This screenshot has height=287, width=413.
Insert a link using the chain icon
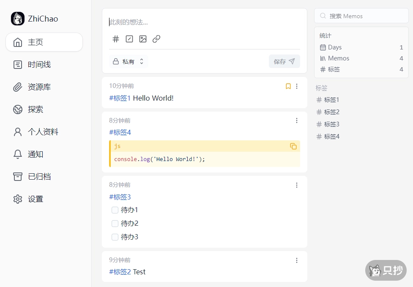(x=156, y=39)
